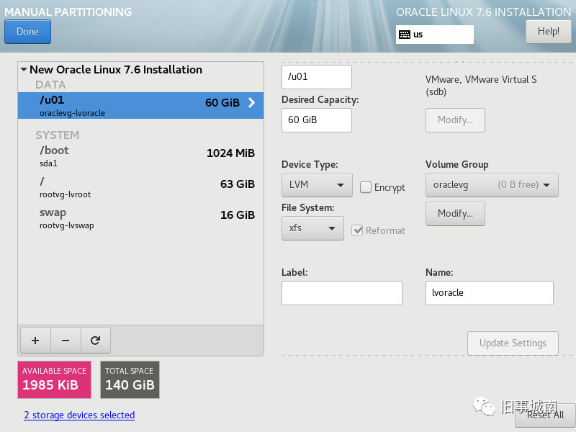Open the File System xfs dropdown

pos(312,228)
